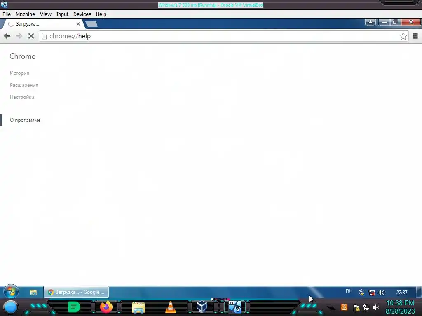Click the host action center flag icon

(356, 307)
